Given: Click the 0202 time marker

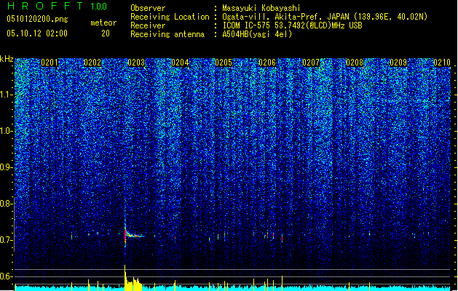Looking at the screenshot, I should (x=92, y=63).
